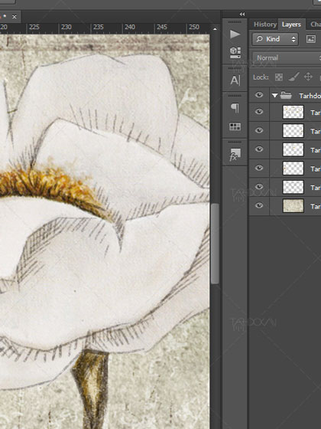The height and width of the screenshot is (429, 321).
Task: Hide the Tarhdo group via eye icon
Action: 259,95
